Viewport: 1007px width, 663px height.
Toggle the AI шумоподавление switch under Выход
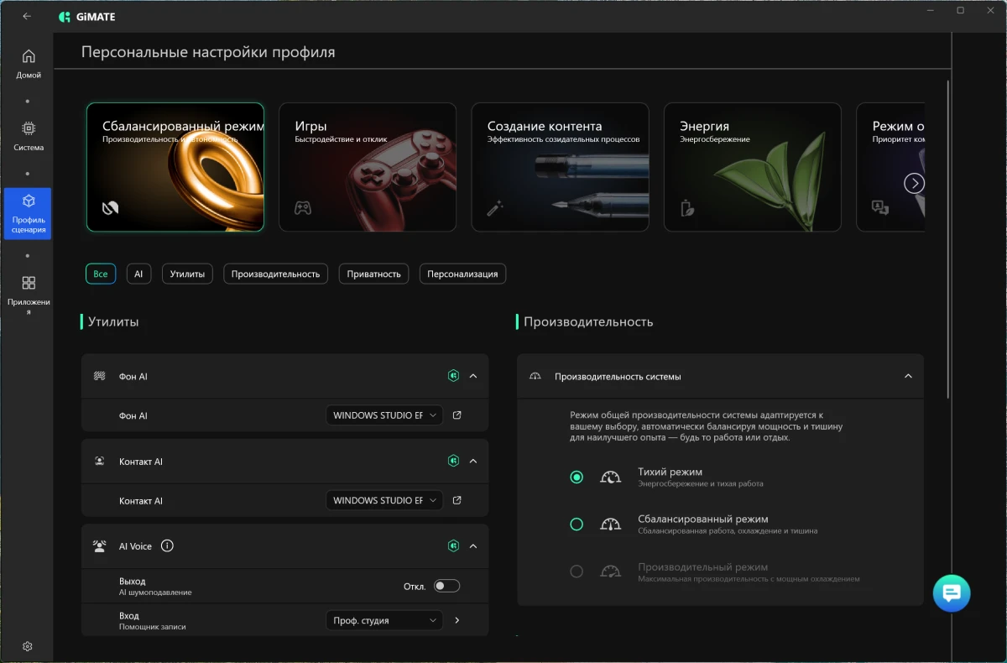click(x=446, y=586)
